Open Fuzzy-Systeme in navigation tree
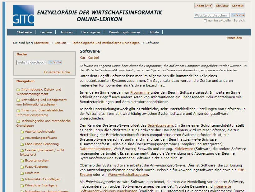This screenshot has height=192, width=255. (x=36, y=167)
